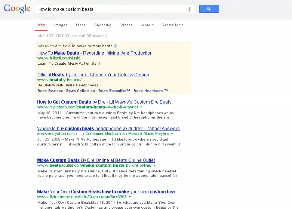292x209 pixels.
Task: Open the Maps tab
Action: tap(81, 25)
